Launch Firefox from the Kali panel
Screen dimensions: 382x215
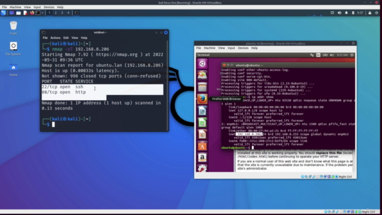[32, 13]
